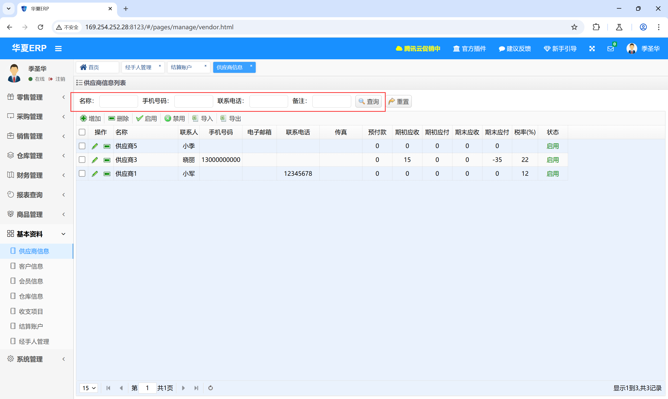Click the green plus 增加 button
668x399 pixels.
tap(91, 119)
